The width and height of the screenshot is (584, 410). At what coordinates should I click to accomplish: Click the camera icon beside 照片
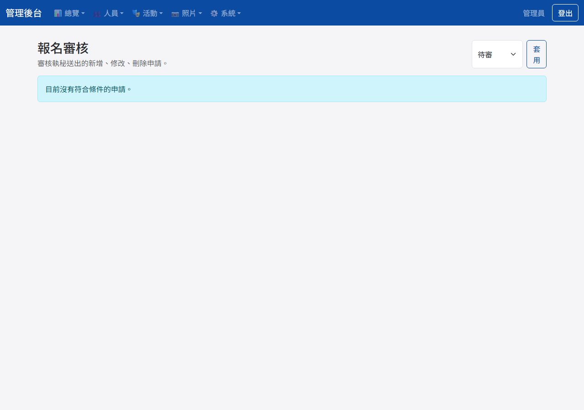[175, 14]
